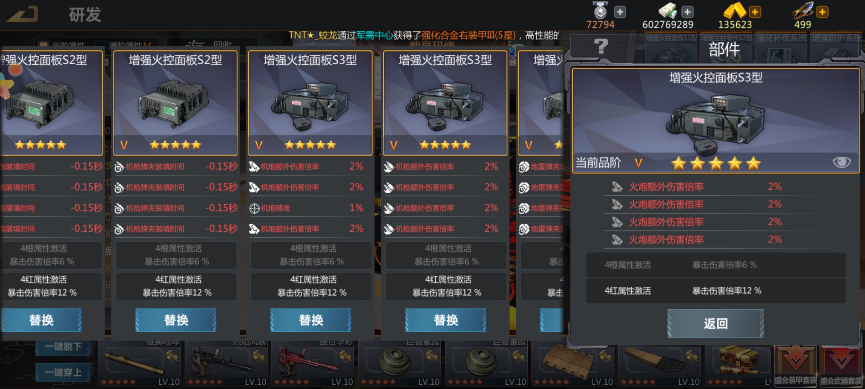
Task: Replace with the 机炮精准 S3 panel card
Action: pos(311,320)
